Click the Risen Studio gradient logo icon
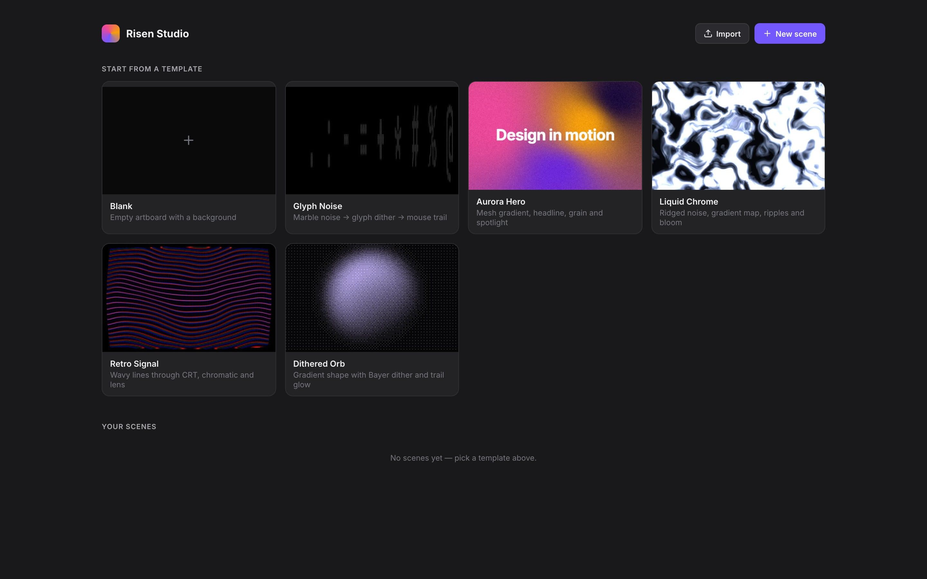The image size is (927, 579). tap(111, 33)
